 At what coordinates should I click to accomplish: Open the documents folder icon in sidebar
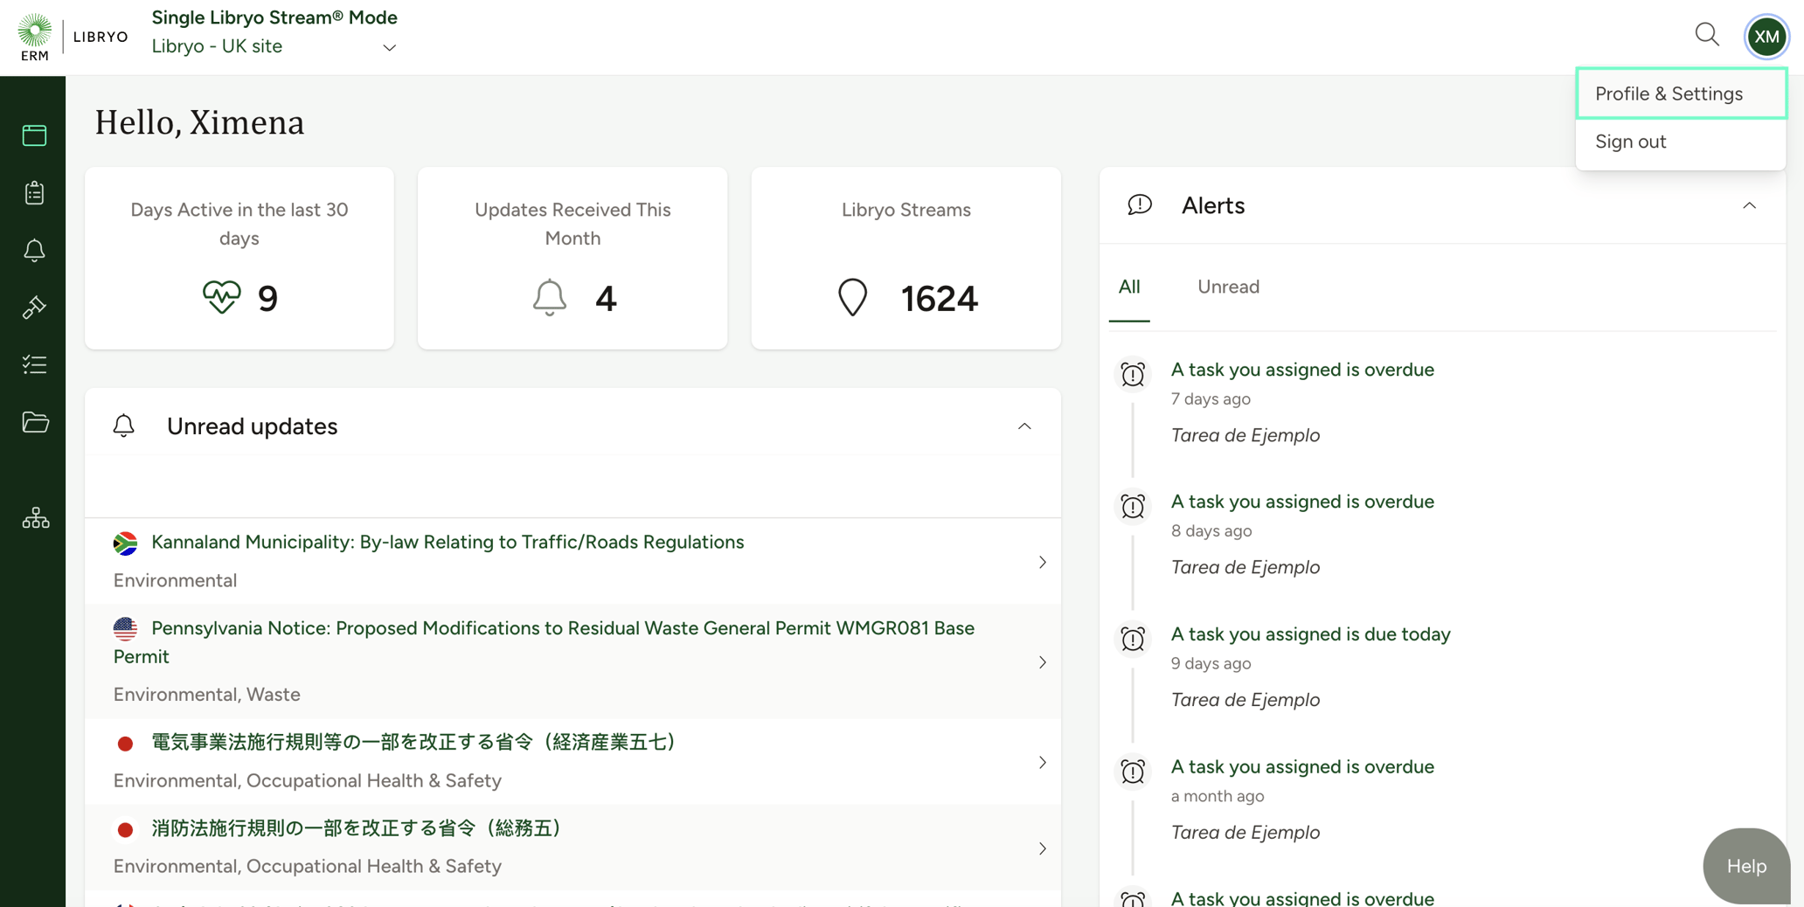click(34, 423)
